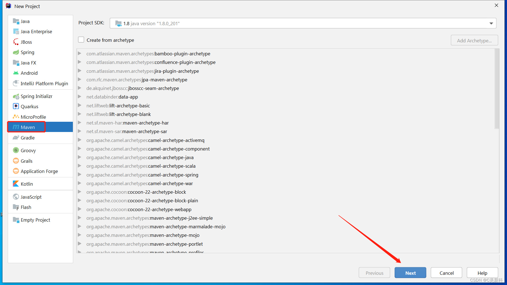Screen dimensions: 507x285
Task: Choose the Kotlin project type
Action: click(x=40, y=184)
